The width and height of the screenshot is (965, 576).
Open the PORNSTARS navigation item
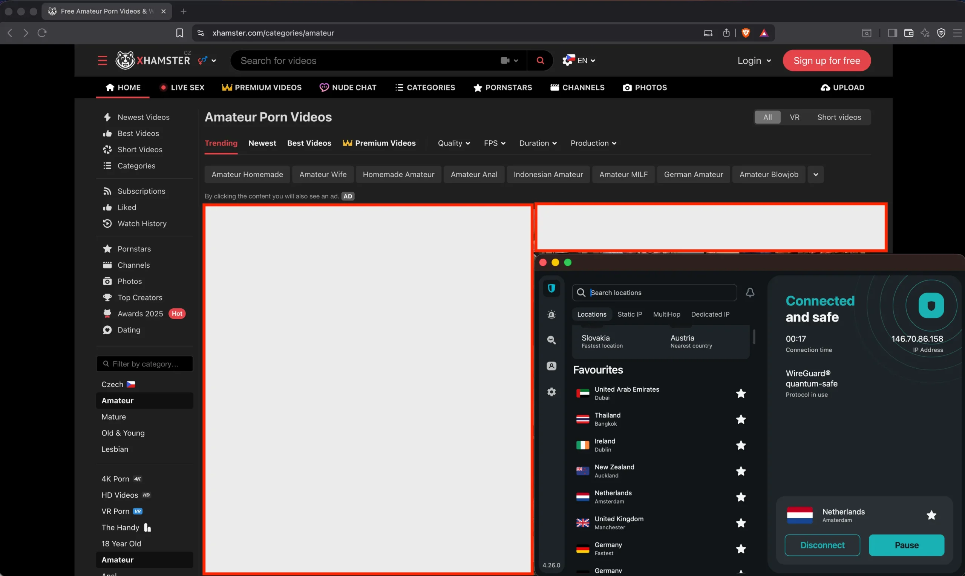coord(502,87)
